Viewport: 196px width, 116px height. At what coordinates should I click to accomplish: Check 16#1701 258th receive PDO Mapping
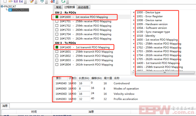[57, 21]
